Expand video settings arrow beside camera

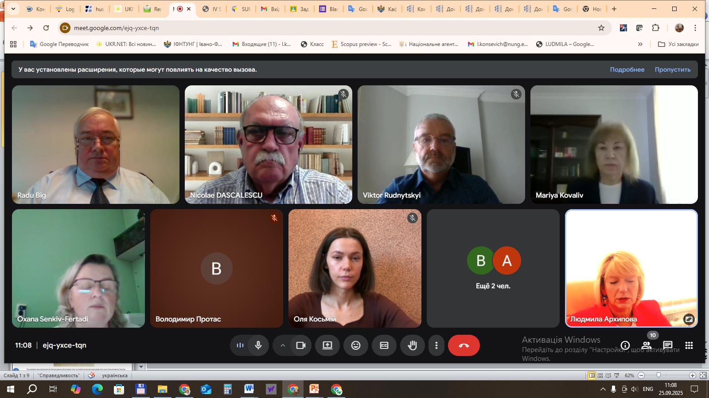click(282, 345)
